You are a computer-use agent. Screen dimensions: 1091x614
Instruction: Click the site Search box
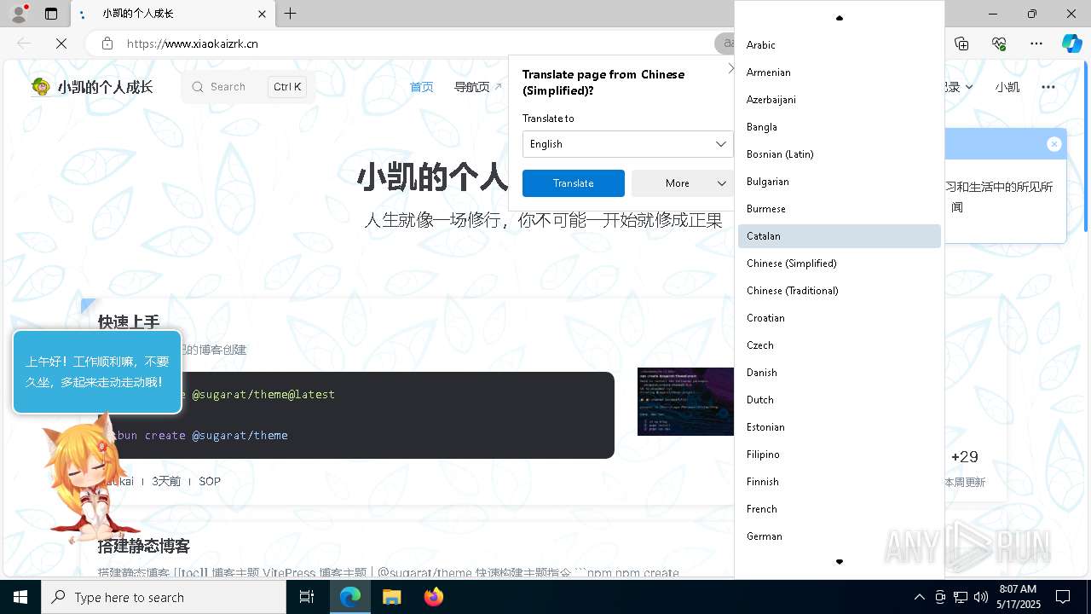(x=247, y=87)
